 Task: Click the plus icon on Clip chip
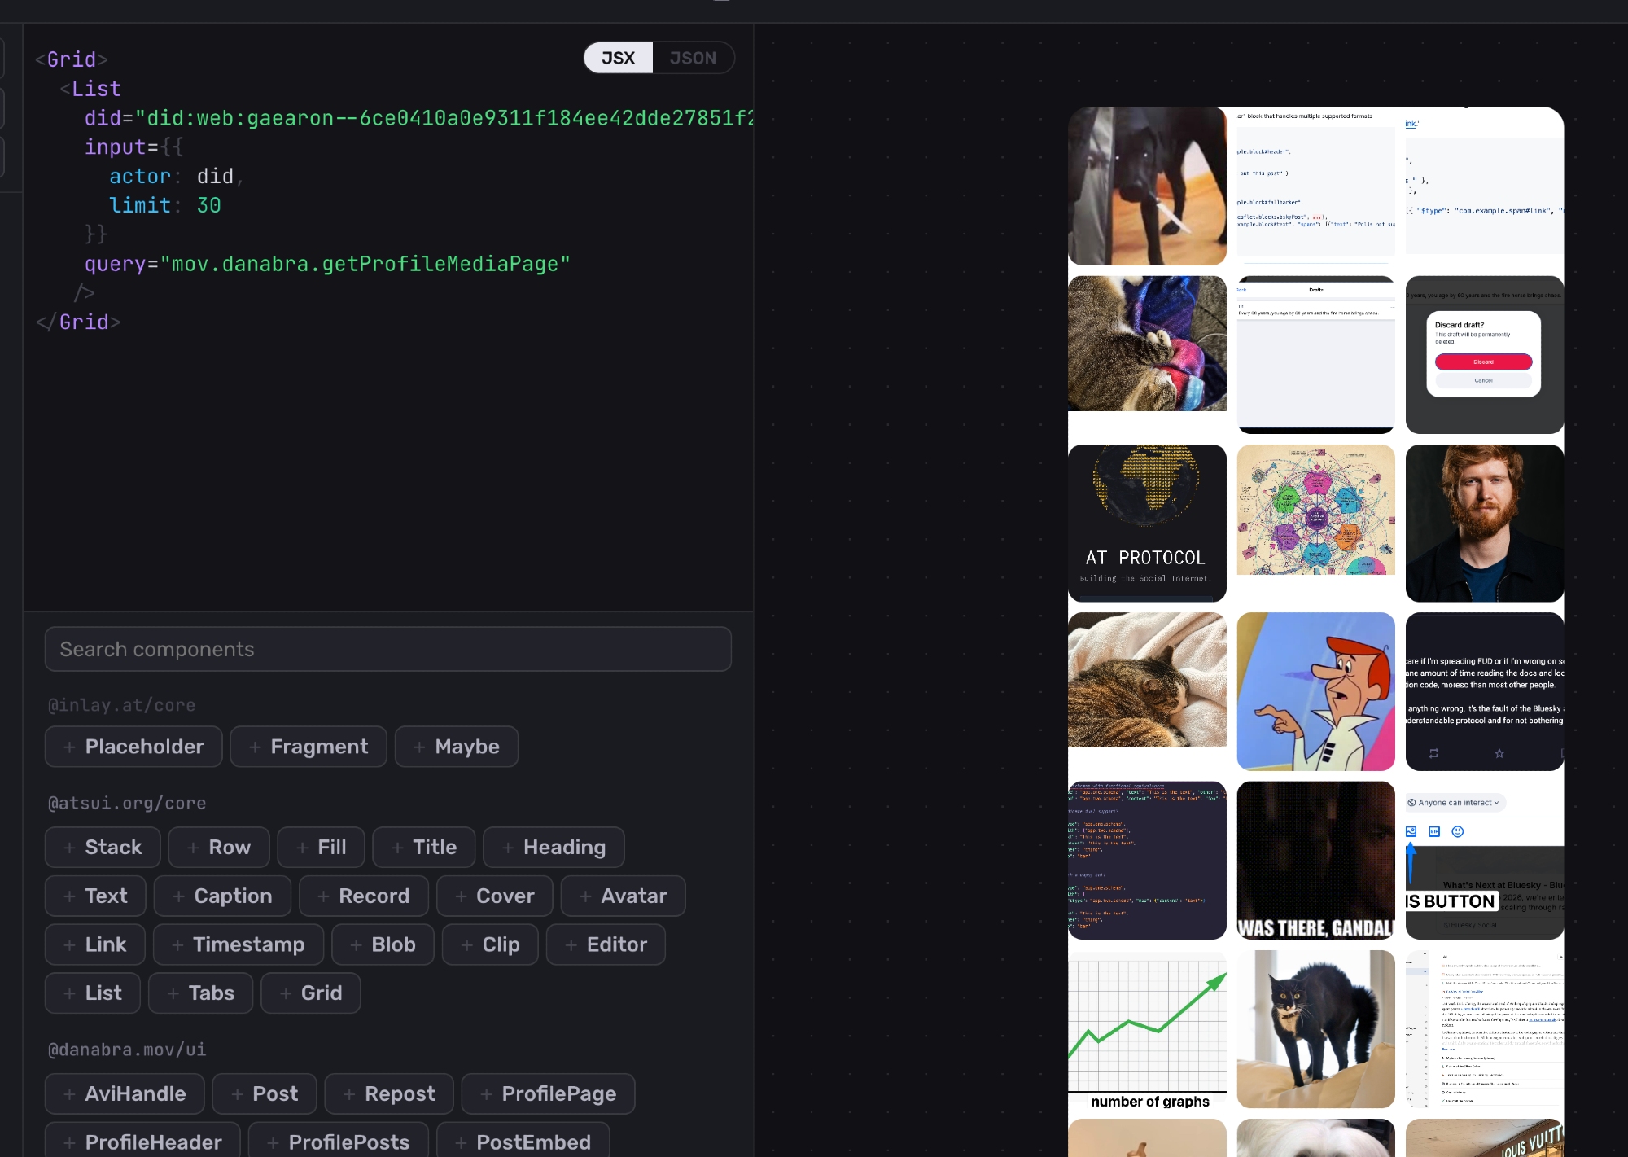pos(466,944)
